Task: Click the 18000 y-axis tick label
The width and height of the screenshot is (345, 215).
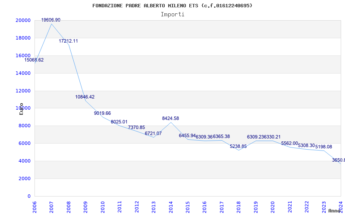Action: [x=23, y=38]
